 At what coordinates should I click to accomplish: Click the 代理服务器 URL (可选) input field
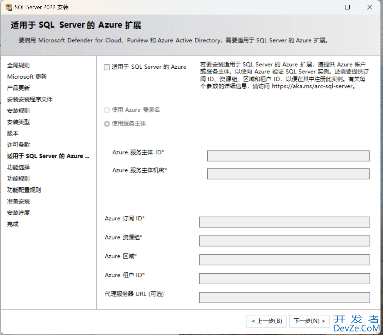pyautogui.click(x=284, y=298)
